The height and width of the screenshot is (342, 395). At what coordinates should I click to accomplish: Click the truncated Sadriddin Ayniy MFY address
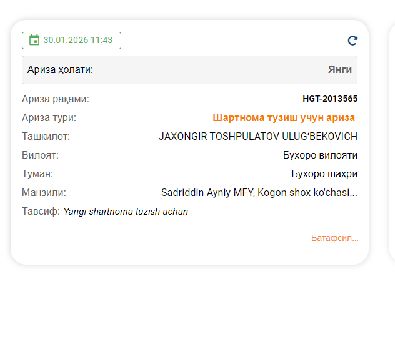(x=259, y=192)
